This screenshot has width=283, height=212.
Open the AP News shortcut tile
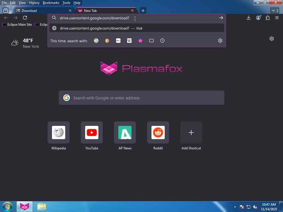click(125, 132)
